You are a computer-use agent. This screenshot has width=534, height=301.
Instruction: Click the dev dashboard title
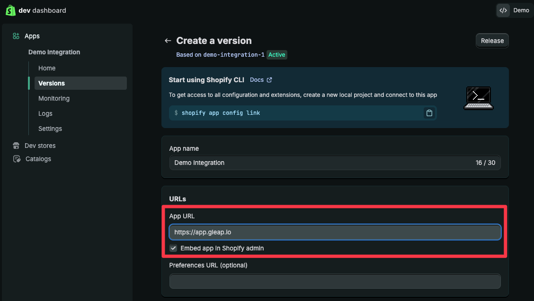point(42,10)
